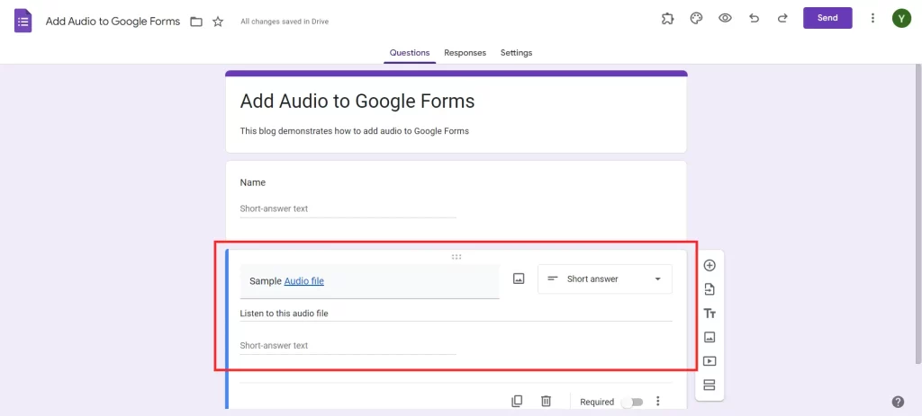Open the Google account avatar Y
This screenshot has width=922, height=416.
click(x=901, y=18)
